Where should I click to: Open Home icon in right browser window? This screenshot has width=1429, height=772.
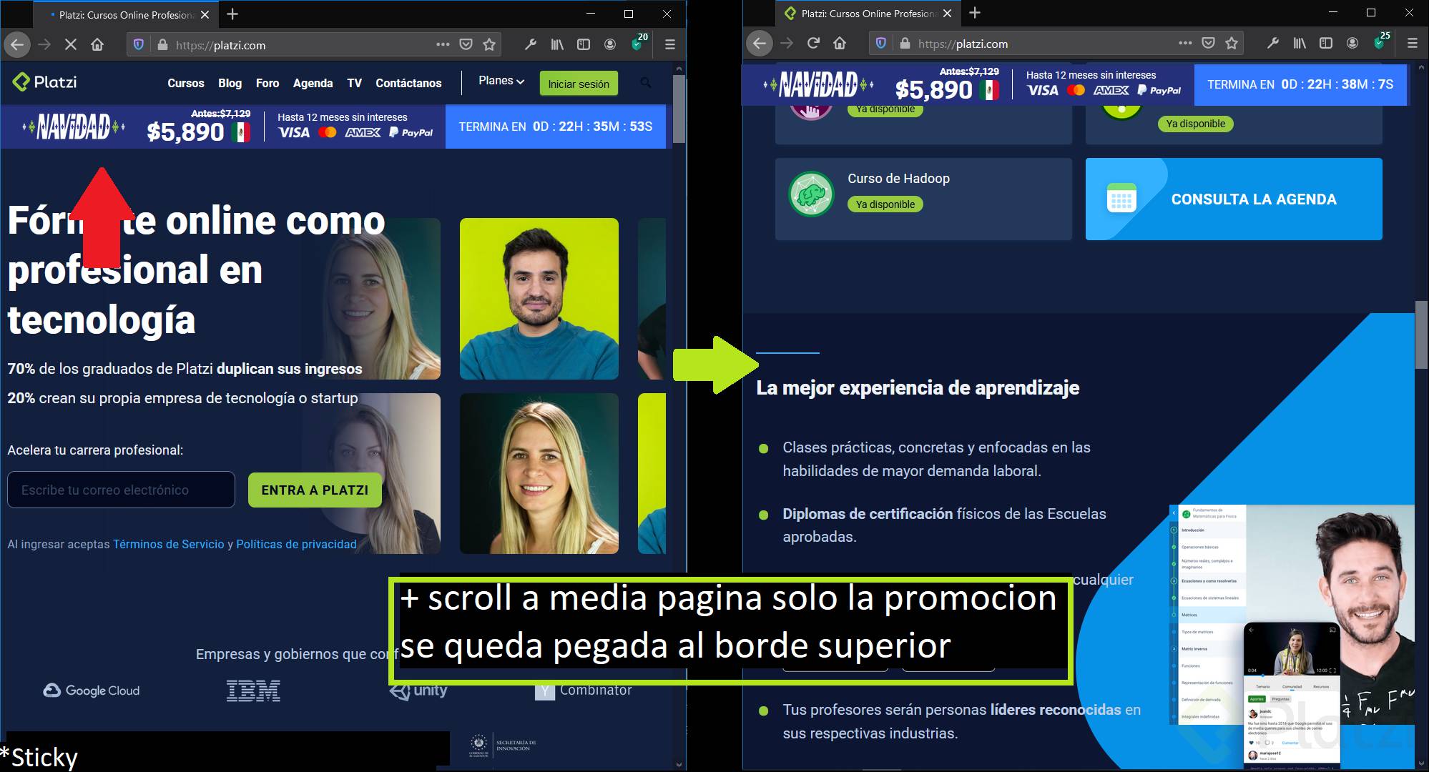click(x=840, y=44)
